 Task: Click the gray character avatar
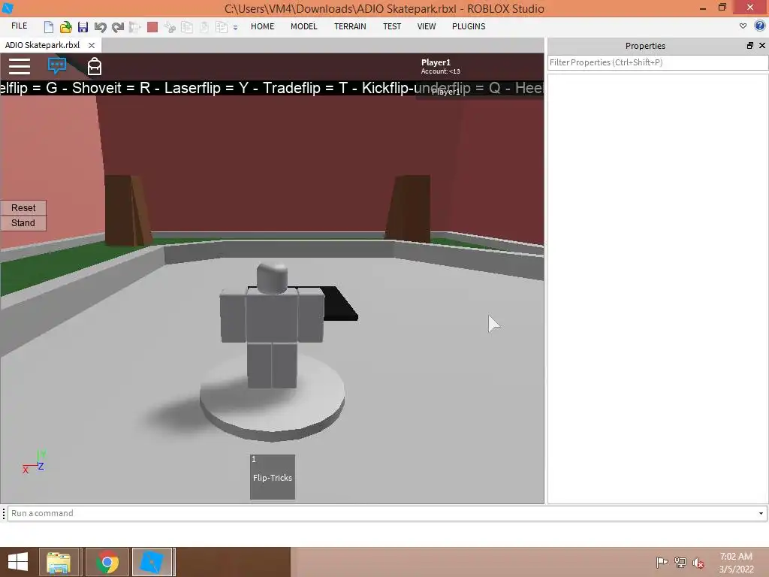click(x=272, y=326)
